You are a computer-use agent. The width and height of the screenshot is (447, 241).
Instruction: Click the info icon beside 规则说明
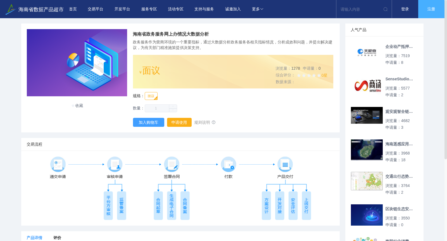pyautogui.click(x=214, y=122)
